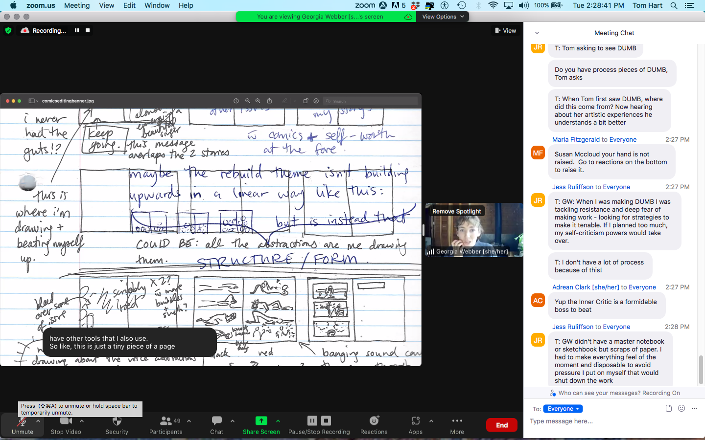705x440 pixels.
Task: Open the Meeting menu in menu bar
Action: tap(77, 5)
